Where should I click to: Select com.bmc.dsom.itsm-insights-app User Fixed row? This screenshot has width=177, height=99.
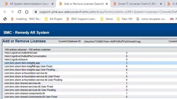(90, 66)
